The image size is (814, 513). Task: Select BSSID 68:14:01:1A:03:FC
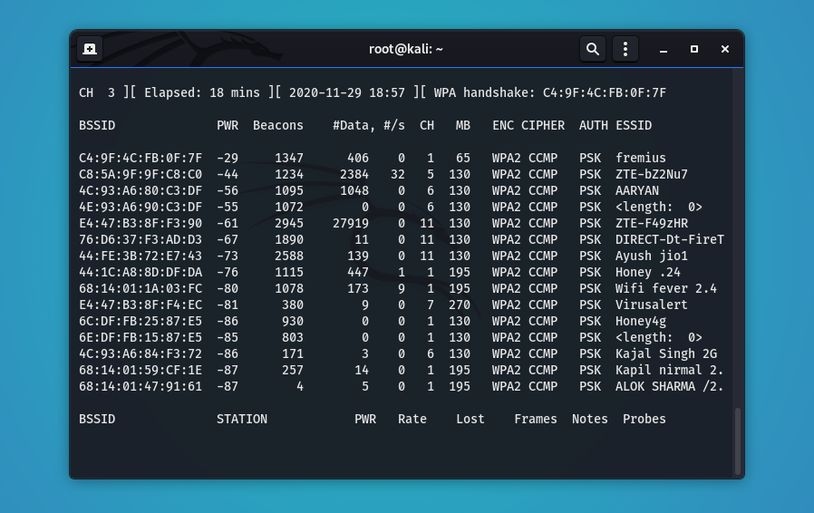tap(141, 289)
